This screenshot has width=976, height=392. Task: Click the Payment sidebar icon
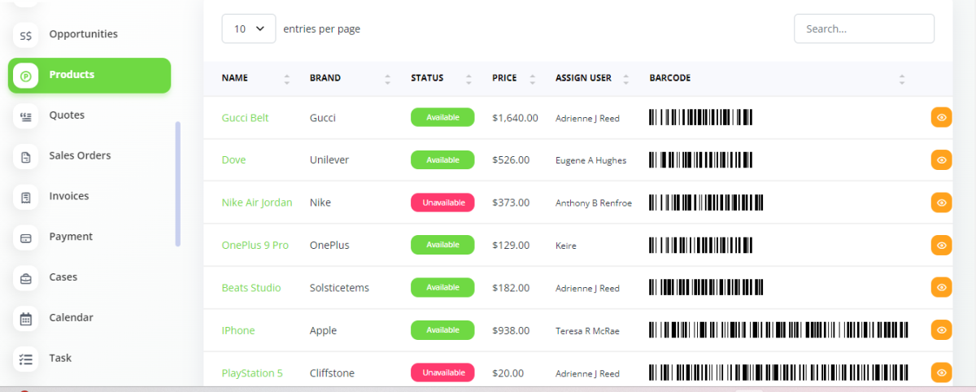[x=26, y=237]
